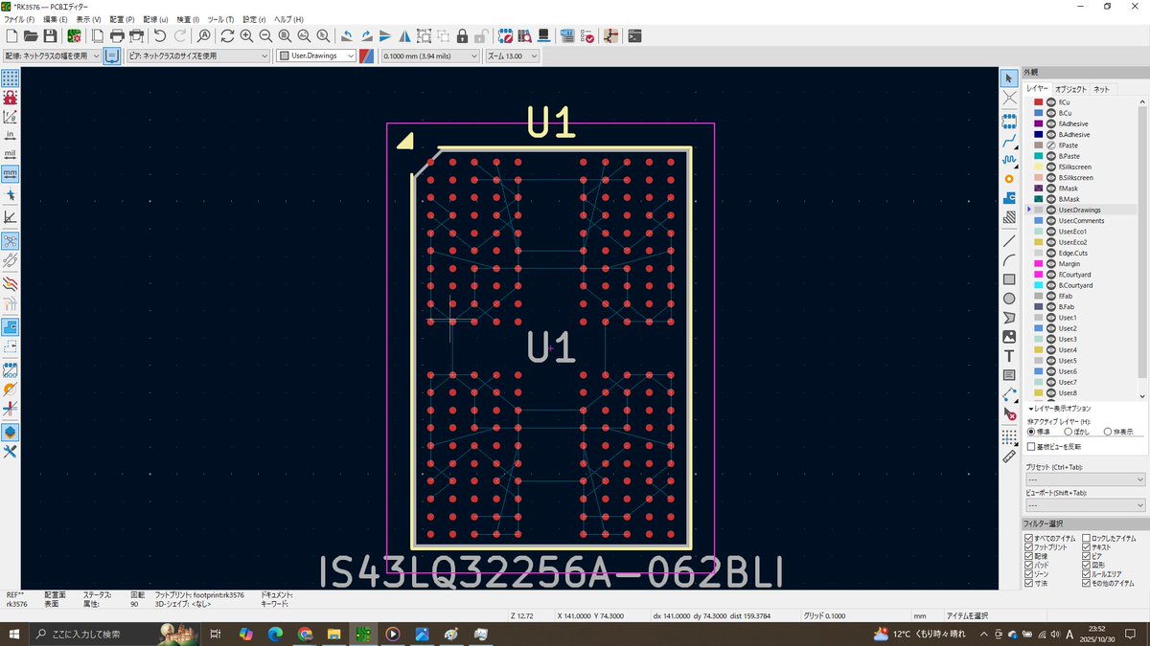This screenshot has height=646, width=1150.
Task: Toggle visibility of F.Cu layer
Action: (x=1050, y=102)
